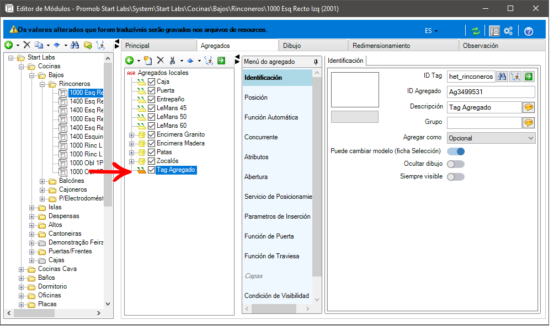Click the scissors cut icon in the Agregados toolbar
554x331 pixels.
tap(172, 61)
